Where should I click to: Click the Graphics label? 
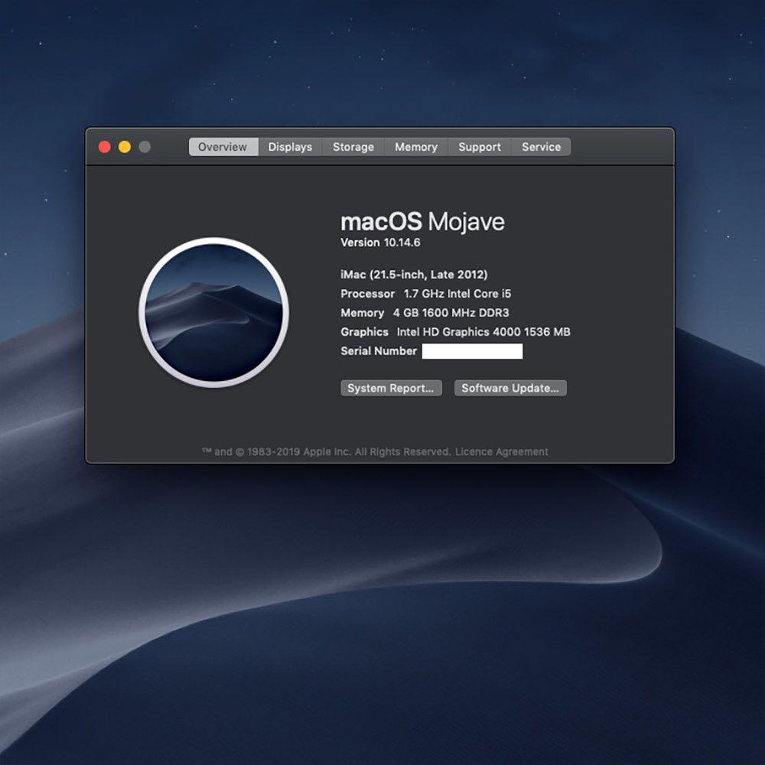364,332
